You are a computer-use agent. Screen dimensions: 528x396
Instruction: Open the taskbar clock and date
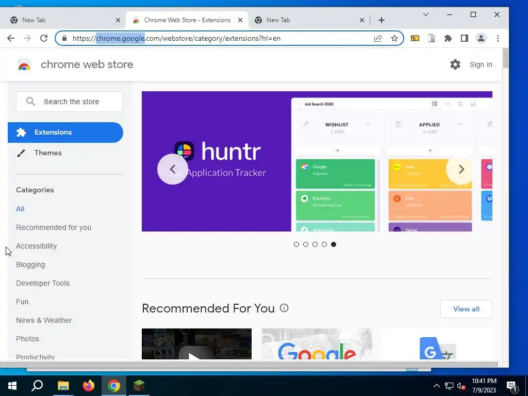tap(484, 386)
